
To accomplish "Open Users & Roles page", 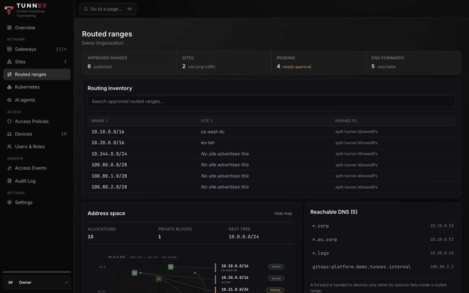I will pos(37,147).
